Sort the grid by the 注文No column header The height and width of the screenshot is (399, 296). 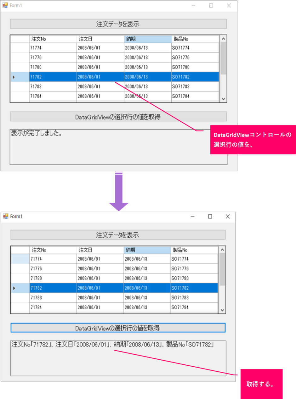(x=52, y=39)
